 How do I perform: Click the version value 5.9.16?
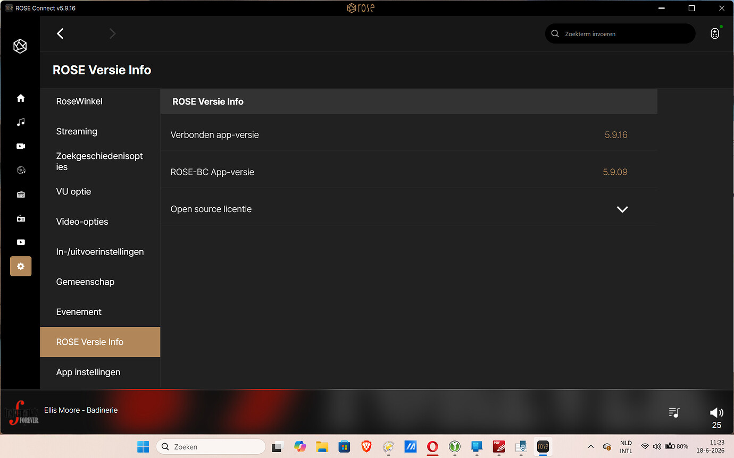point(616,135)
